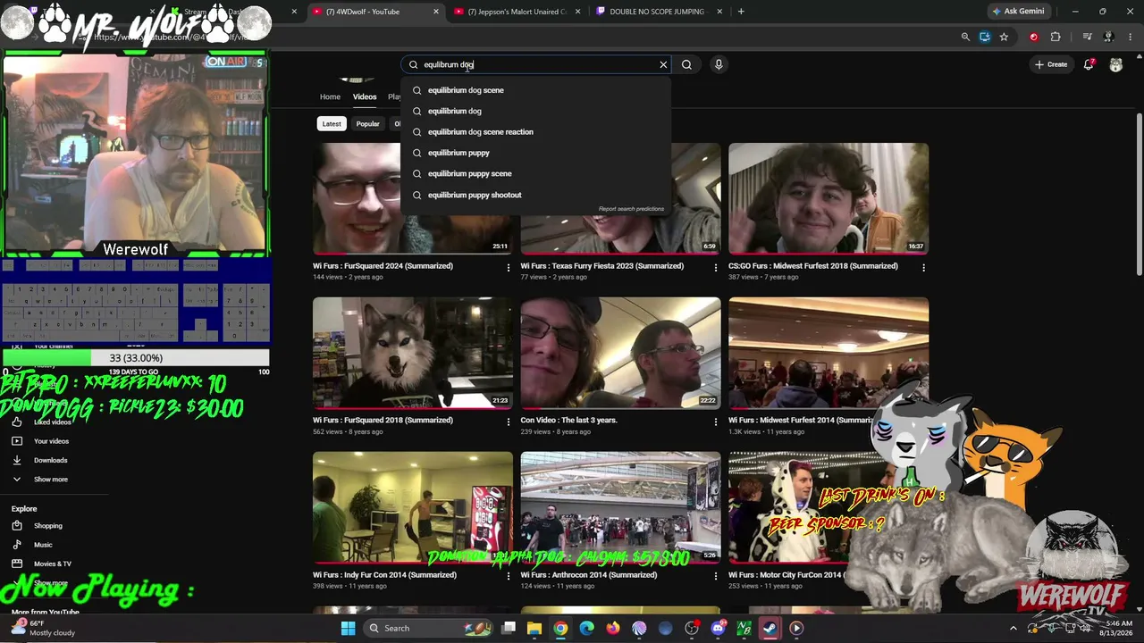Open options menu for Midwest Furfest 2018 video
The image size is (1144, 643).
point(923,267)
